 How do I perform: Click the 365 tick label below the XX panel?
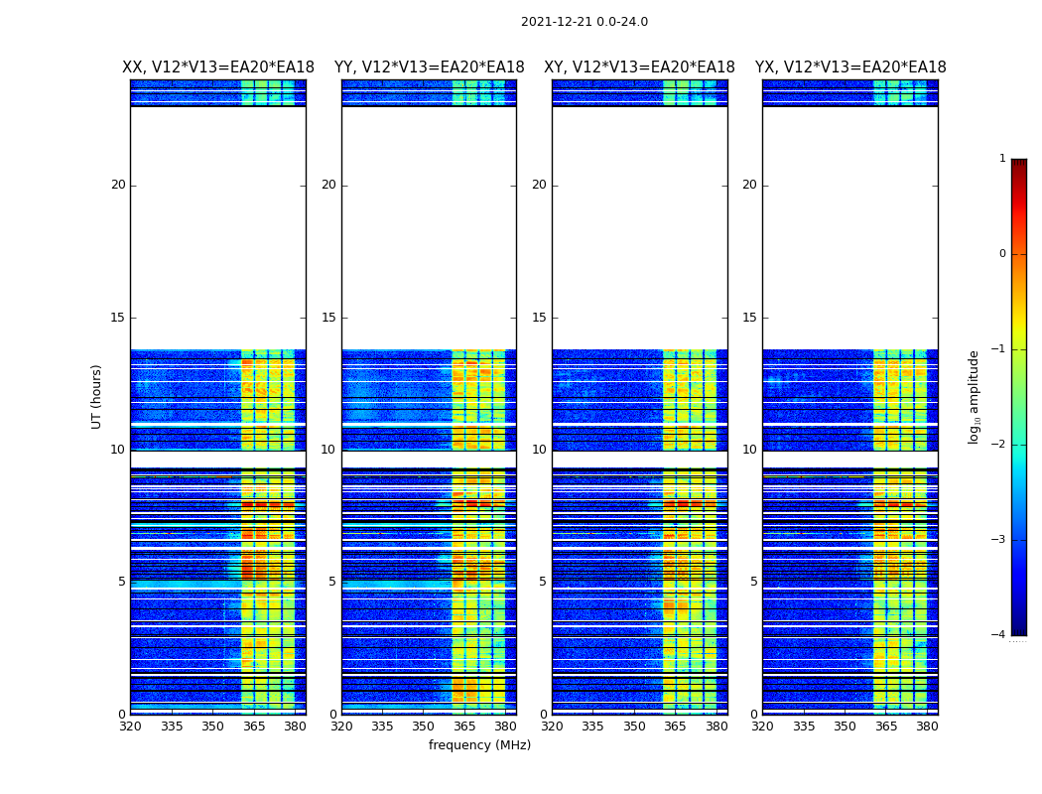point(254,727)
